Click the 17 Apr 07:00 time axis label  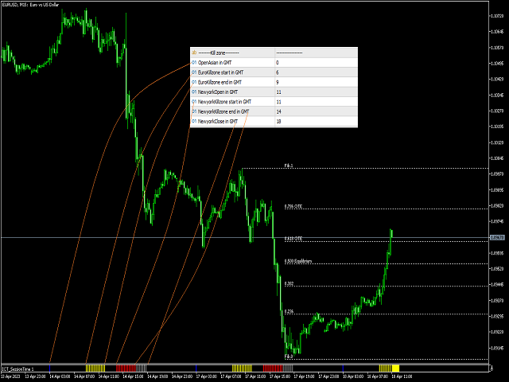coord(231,376)
